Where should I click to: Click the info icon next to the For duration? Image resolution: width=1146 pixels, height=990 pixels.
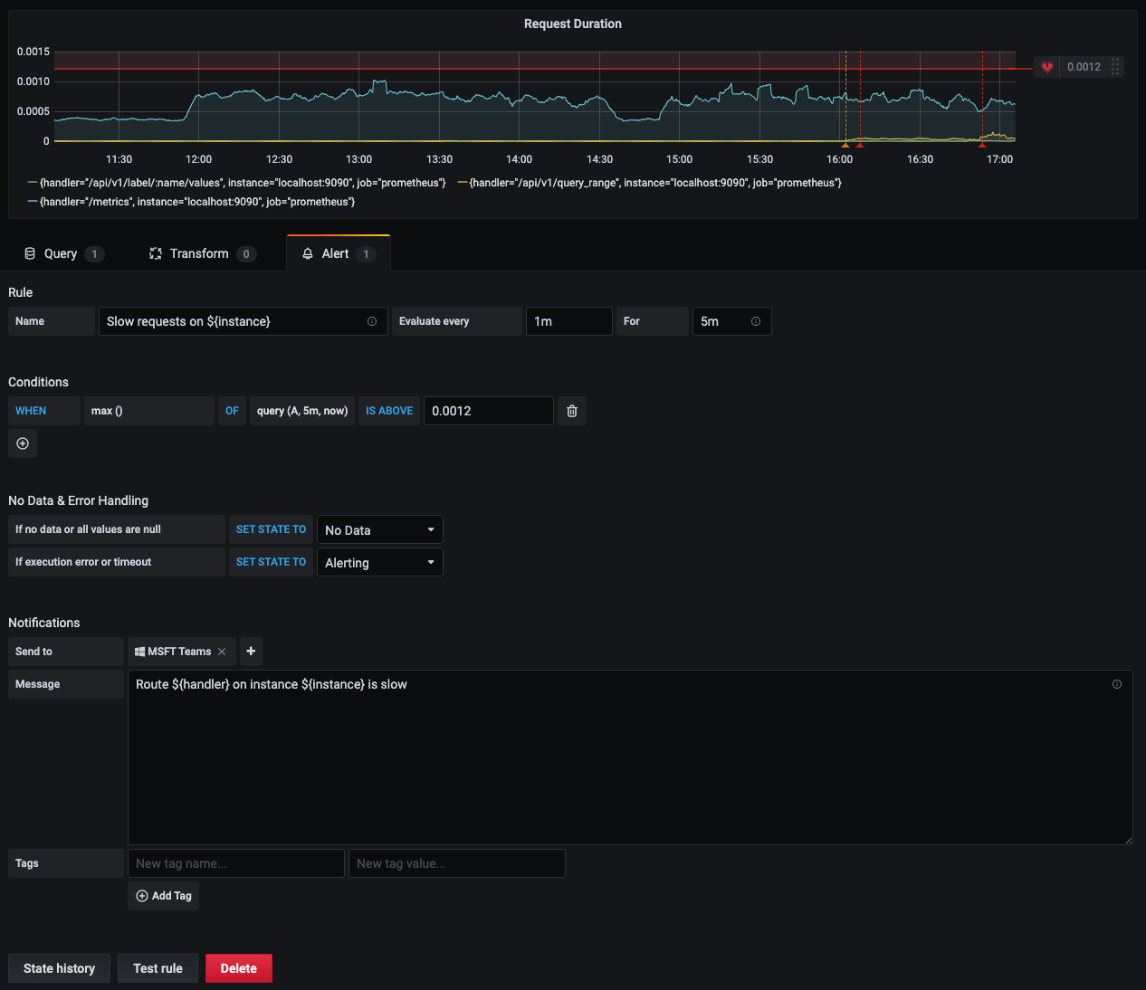point(757,321)
